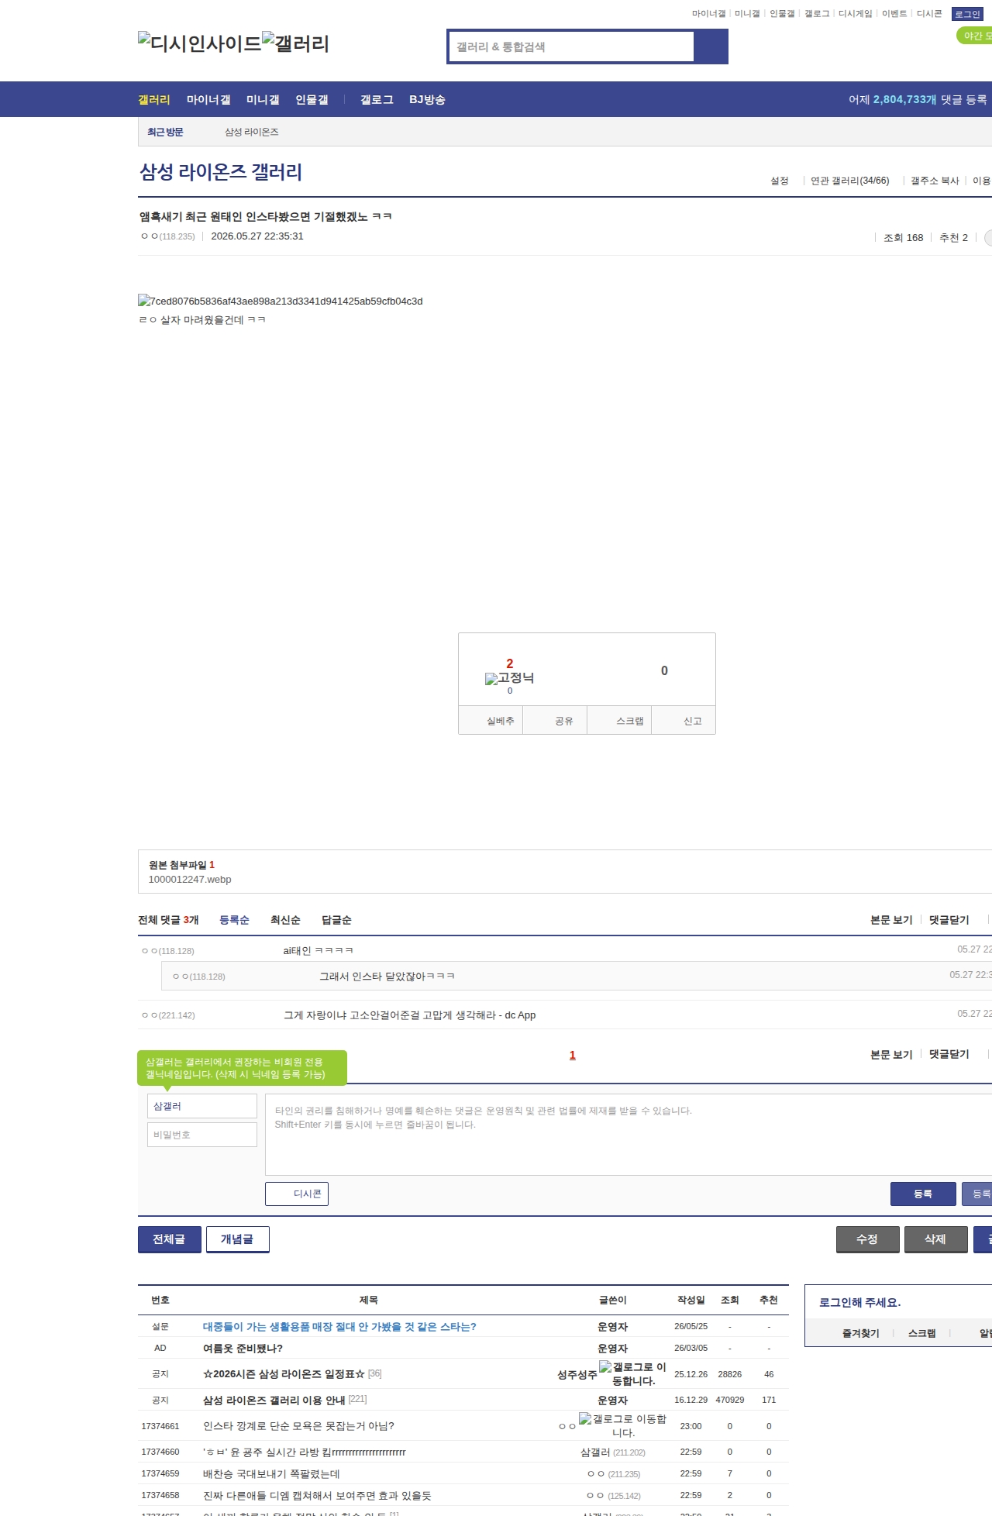992x1516 pixels.
Task: Click the 갤로그 이동 icon next to 성주성주
Action: [632, 1373]
